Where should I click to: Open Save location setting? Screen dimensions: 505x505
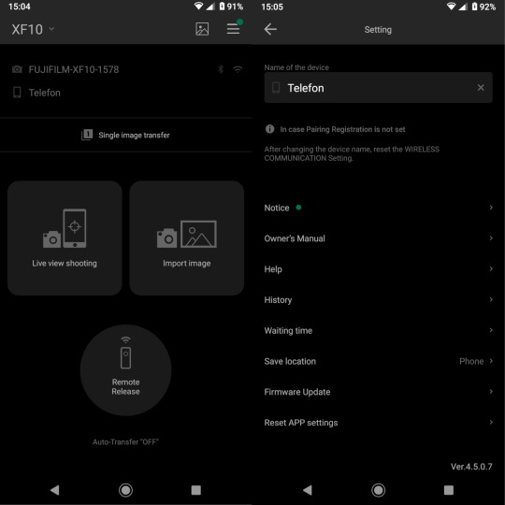378,361
